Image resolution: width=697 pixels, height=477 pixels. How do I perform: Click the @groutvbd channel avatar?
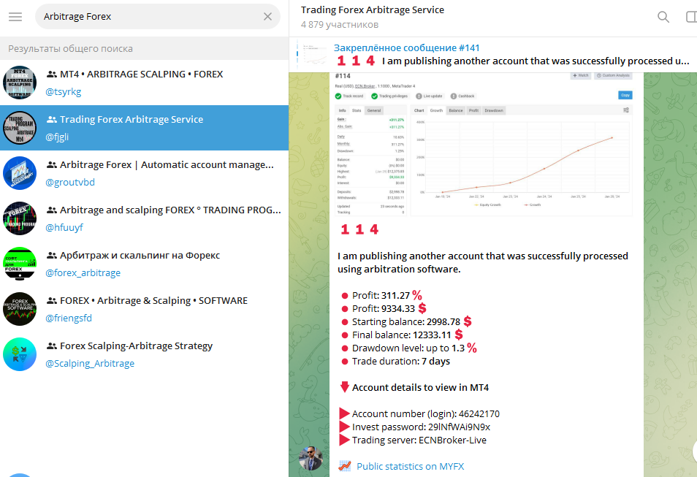20,173
